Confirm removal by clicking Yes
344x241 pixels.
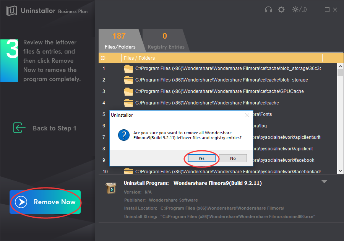(201, 158)
